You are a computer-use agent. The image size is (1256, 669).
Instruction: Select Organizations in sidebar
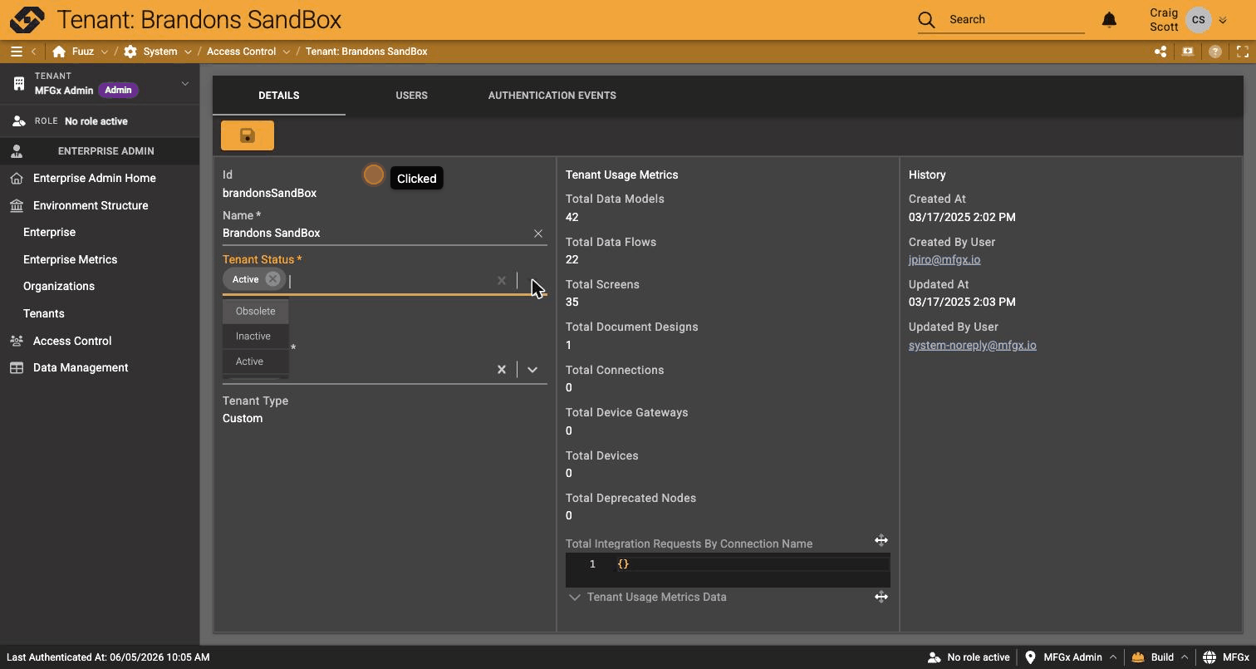click(59, 286)
